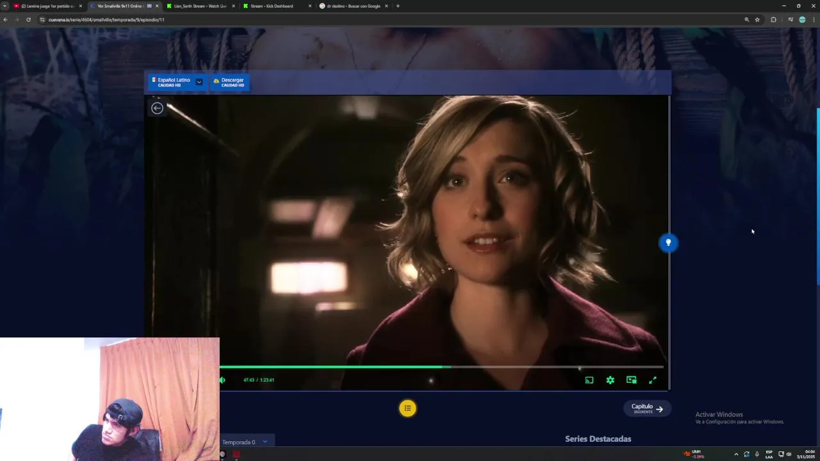Open the speaker volume tray icon

pos(789,454)
